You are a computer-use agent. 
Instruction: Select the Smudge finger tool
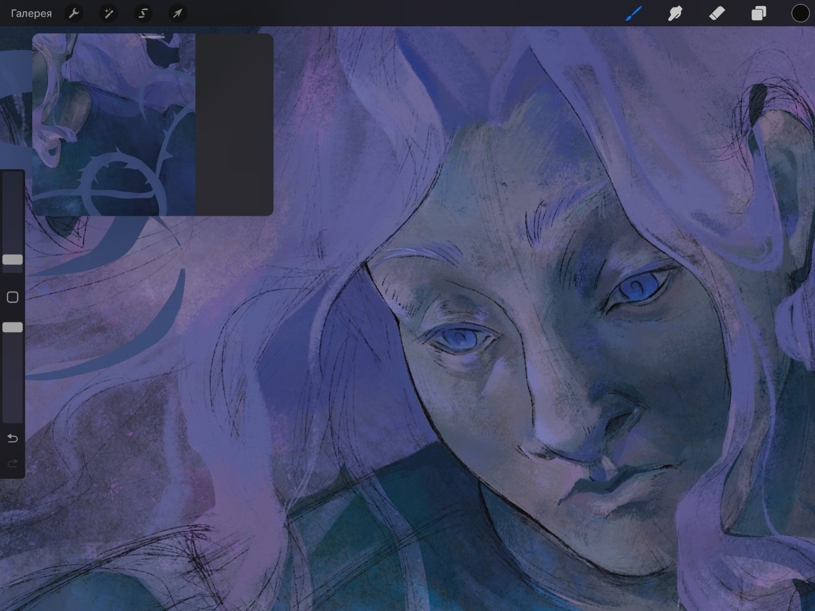coord(675,13)
